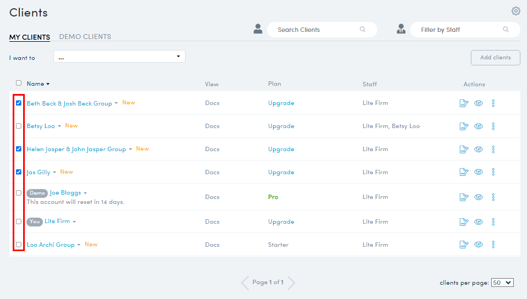Open the 'I want to' dropdown

119,57
